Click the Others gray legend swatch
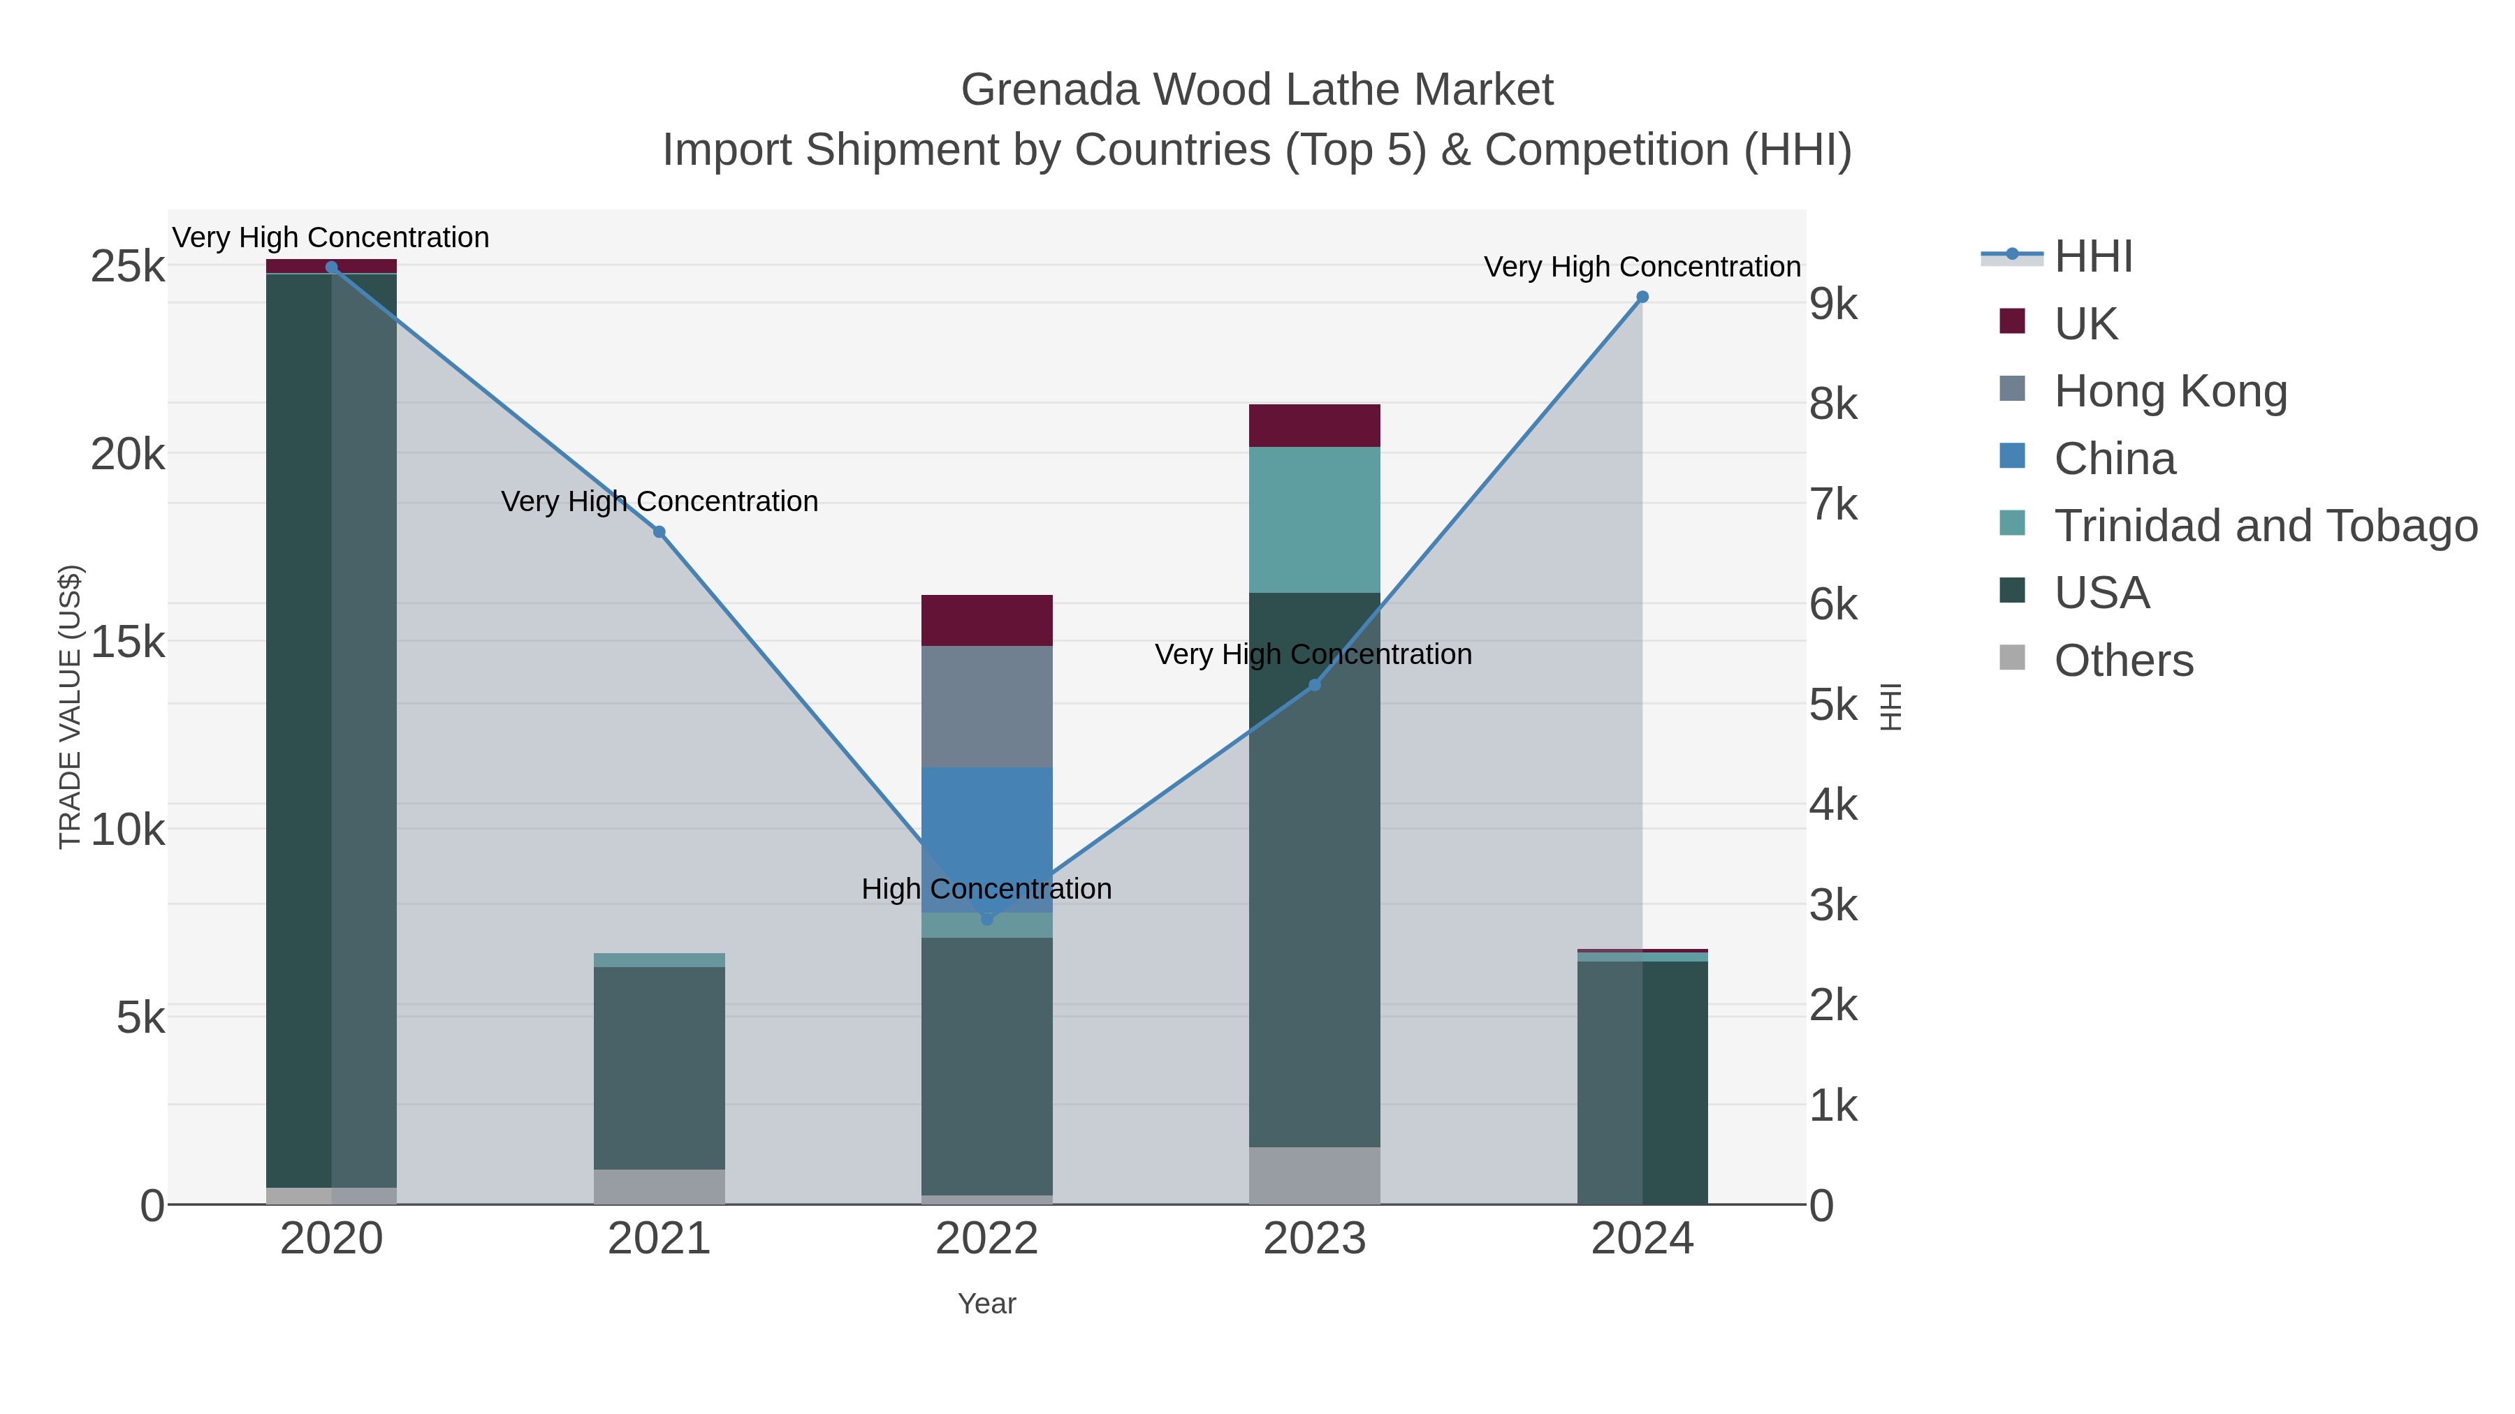Viewport: 2515px width, 1414px height. point(2012,658)
